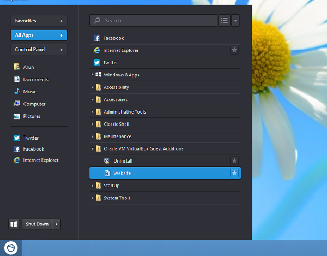Expand the StartUp folder arrow

pyautogui.click(x=92, y=186)
